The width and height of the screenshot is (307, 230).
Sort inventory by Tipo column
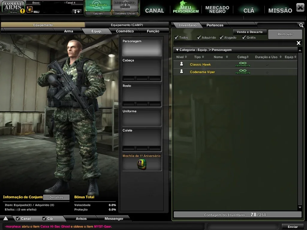pyautogui.click(x=199, y=57)
